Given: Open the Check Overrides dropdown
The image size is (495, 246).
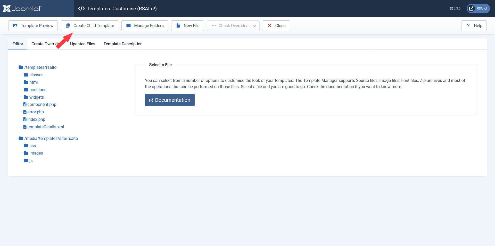Looking at the screenshot, I should point(233,26).
